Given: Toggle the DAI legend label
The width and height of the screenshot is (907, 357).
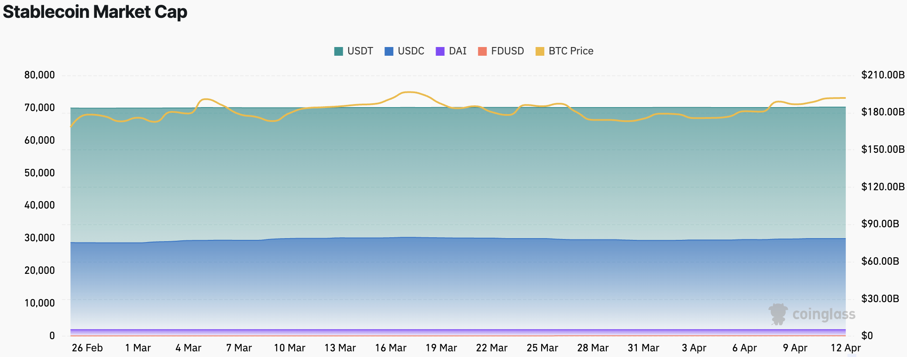Looking at the screenshot, I should click(457, 51).
